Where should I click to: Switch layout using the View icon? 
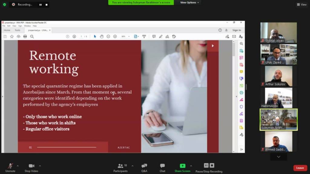pos(302,5)
